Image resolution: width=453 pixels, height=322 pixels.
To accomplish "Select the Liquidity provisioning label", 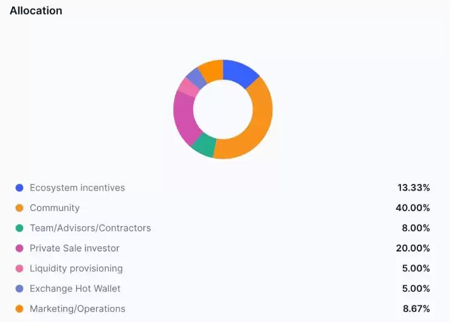I will click(76, 268).
